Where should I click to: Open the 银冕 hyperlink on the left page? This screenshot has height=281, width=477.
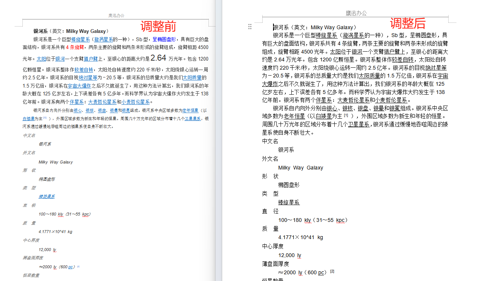(x=126, y=111)
